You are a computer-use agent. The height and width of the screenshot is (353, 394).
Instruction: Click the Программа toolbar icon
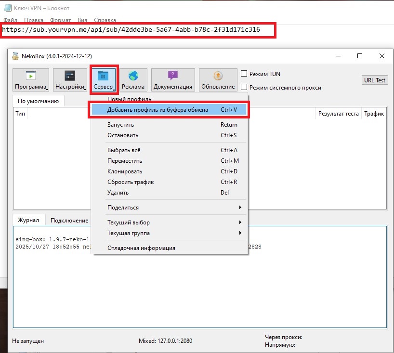tap(30, 76)
